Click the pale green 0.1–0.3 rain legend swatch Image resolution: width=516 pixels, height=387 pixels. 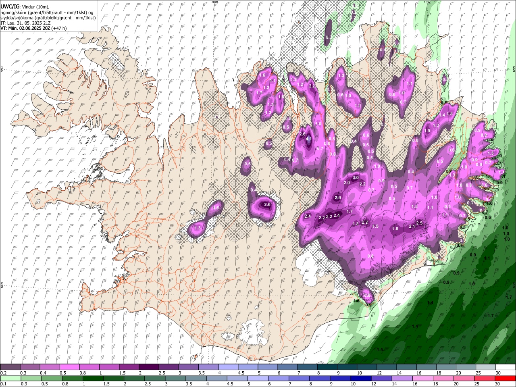click(x=10, y=379)
